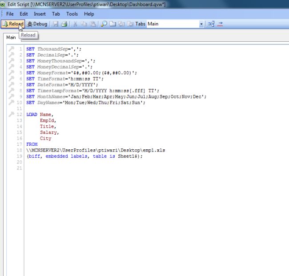This screenshot has width=289, height=276.
Task: Click the TimeFormat text on line 6
Action: point(51,79)
